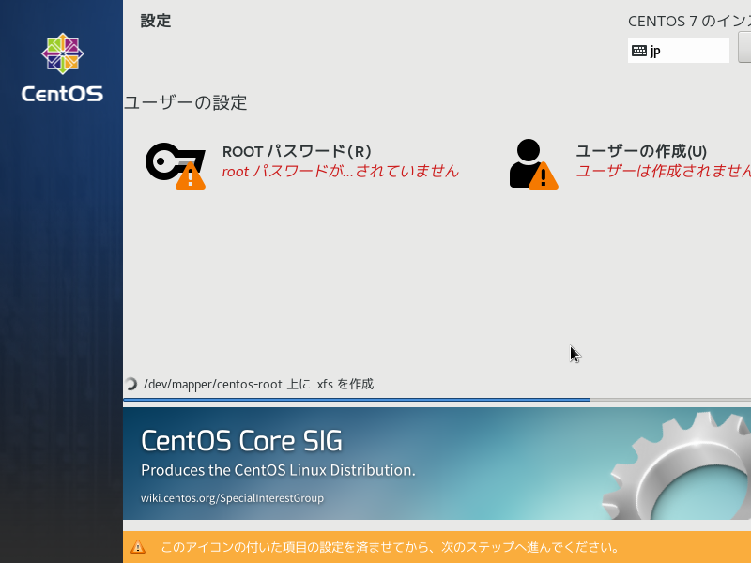Click the ROOT password key icon
751x563 pixels.
point(167,160)
